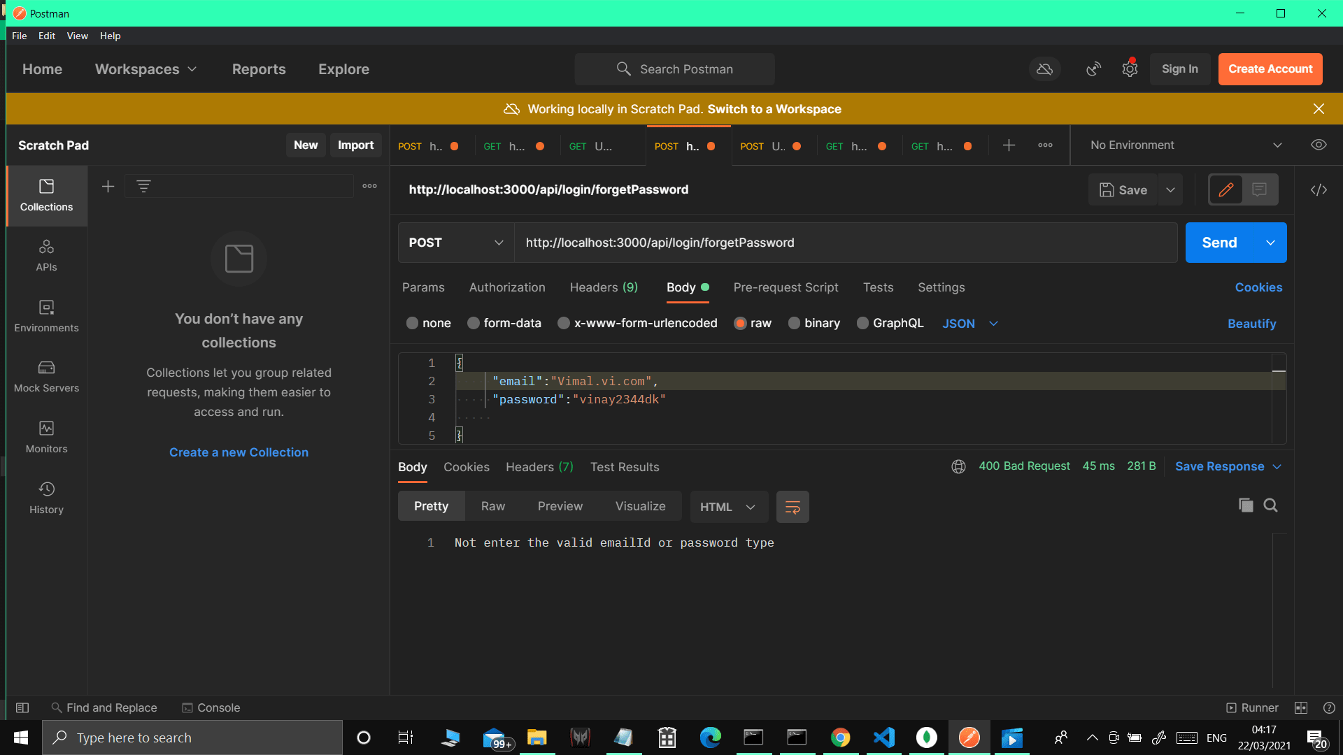Open the Monitors sidebar panel

[46, 437]
